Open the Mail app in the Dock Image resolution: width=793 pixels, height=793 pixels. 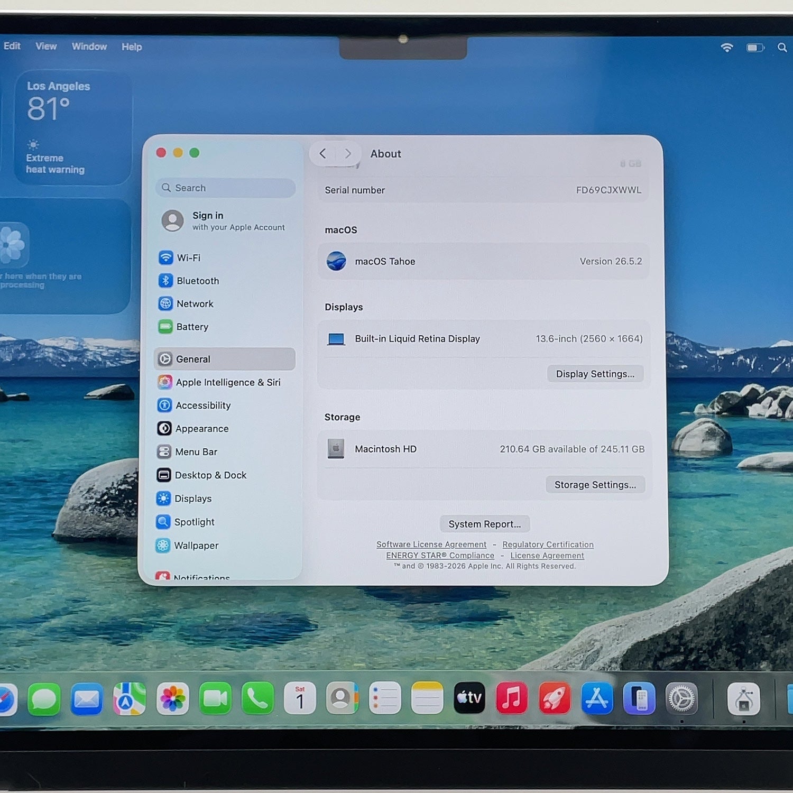pyautogui.click(x=87, y=698)
